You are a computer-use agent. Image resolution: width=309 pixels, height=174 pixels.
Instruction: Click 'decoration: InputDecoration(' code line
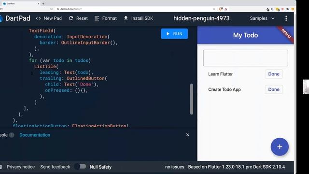click(x=72, y=37)
